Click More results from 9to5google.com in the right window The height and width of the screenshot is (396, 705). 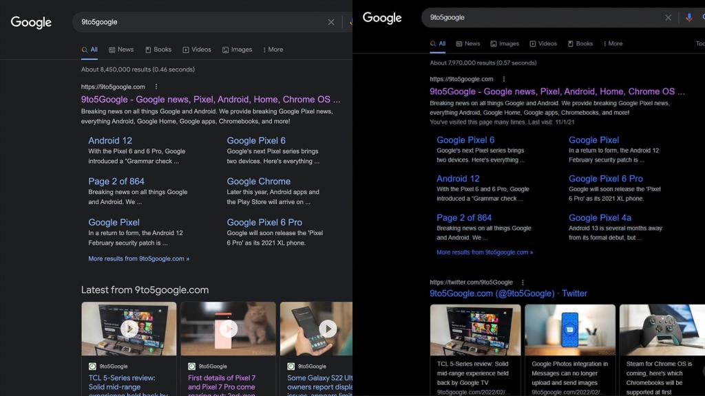pos(485,252)
